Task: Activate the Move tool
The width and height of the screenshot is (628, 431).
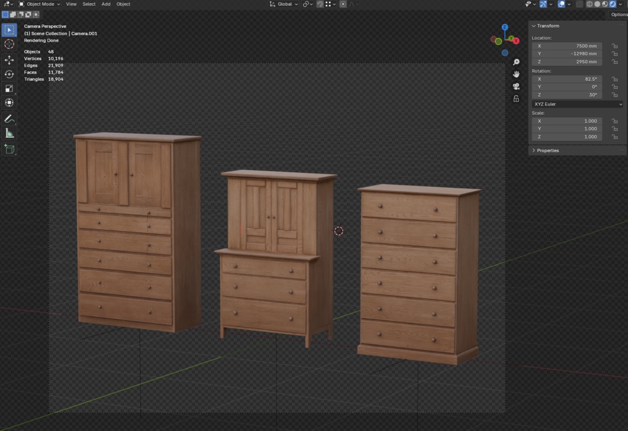Action: click(x=9, y=59)
